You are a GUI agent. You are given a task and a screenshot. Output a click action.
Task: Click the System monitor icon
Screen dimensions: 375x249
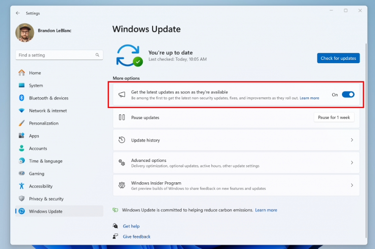point(21,85)
